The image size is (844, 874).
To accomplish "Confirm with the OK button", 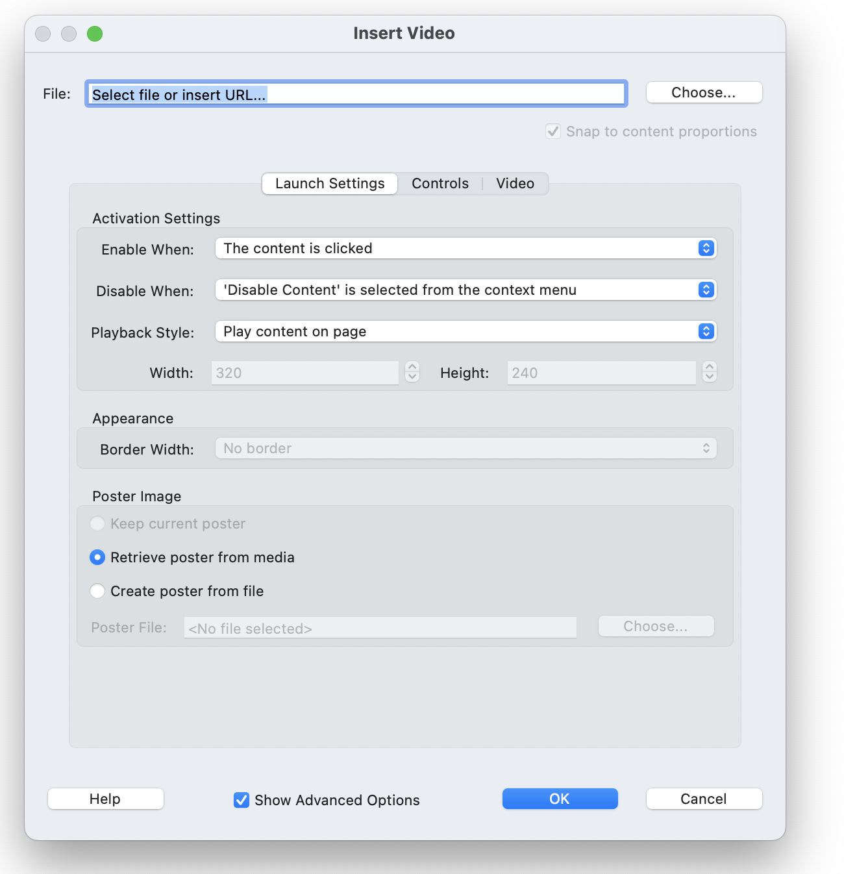I will 560,799.
